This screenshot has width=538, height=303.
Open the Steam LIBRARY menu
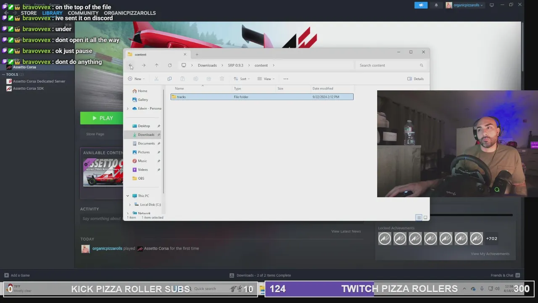pos(52,13)
